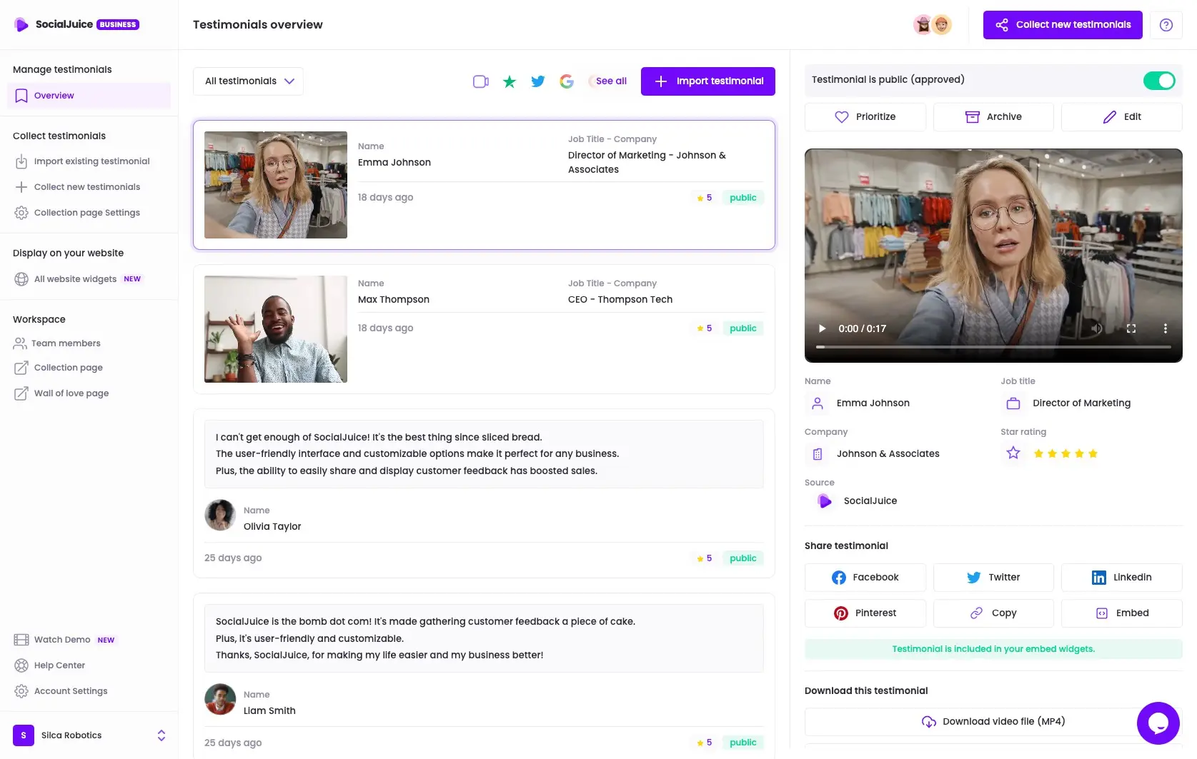1197x759 pixels.
Task: Click the team avatars in header
Action: click(x=933, y=25)
